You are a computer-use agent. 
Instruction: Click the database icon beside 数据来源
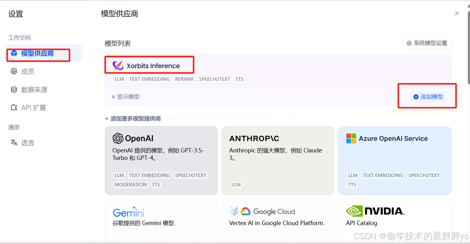[x=14, y=89]
